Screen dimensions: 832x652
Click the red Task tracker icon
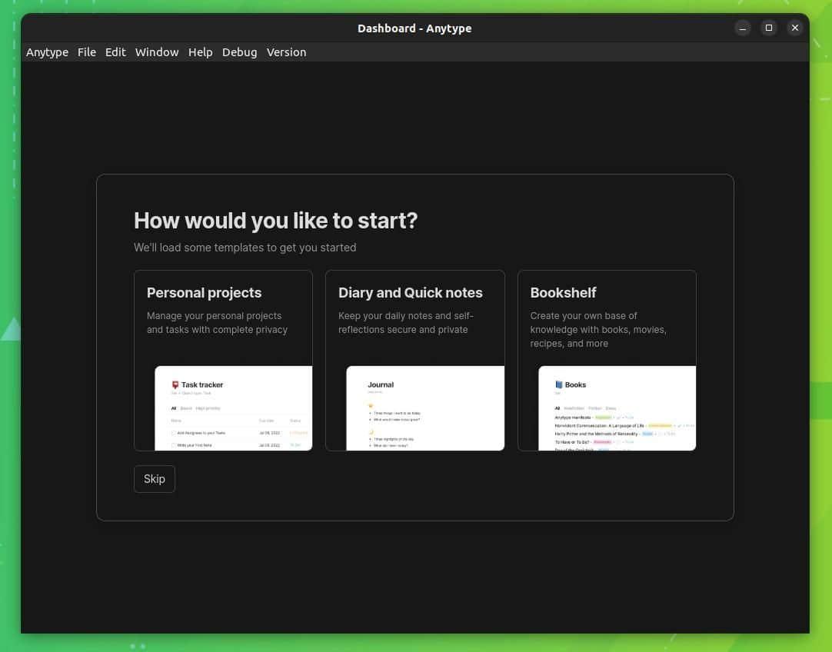click(175, 384)
